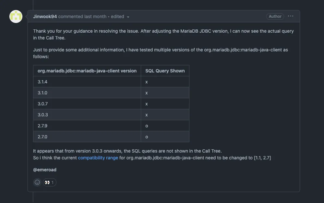
Task: Click the "x" result in the 3.1.4 row
Action: click(x=147, y=82)
